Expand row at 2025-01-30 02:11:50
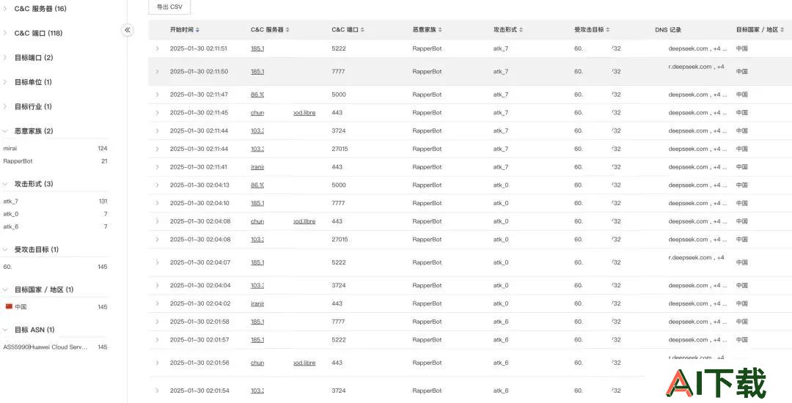This screenshot has width=792, height=403. [x=157, y=72]
